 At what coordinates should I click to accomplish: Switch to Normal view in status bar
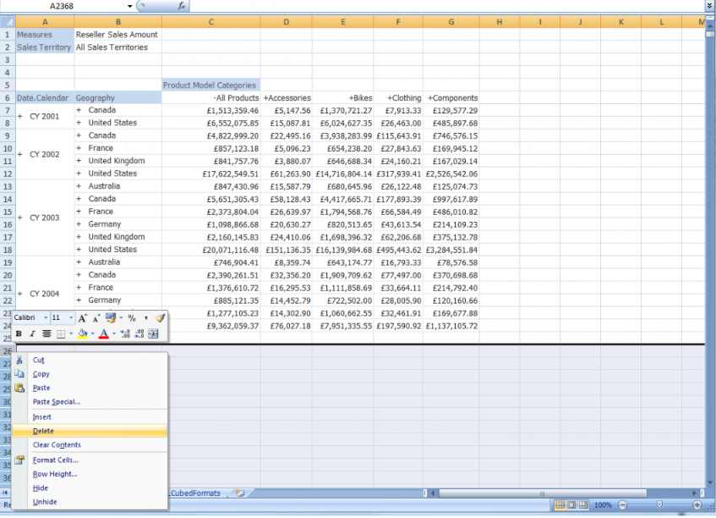click(560, 505)
